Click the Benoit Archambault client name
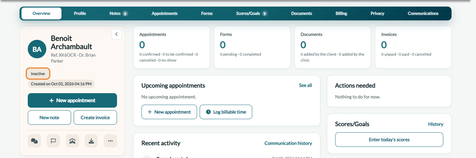Screen dimensions: 476x158 (x=71, y=42)
